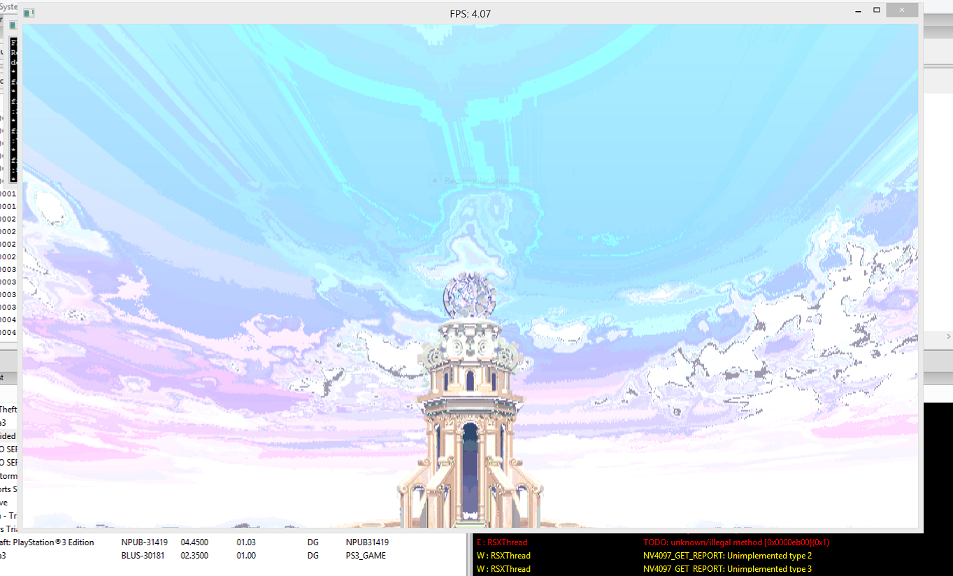The image size is (953, 576).
Task: Maximize the FPS game window
Action: point(876,10)
